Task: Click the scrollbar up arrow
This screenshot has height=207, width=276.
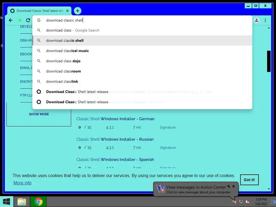Action: 269,28
